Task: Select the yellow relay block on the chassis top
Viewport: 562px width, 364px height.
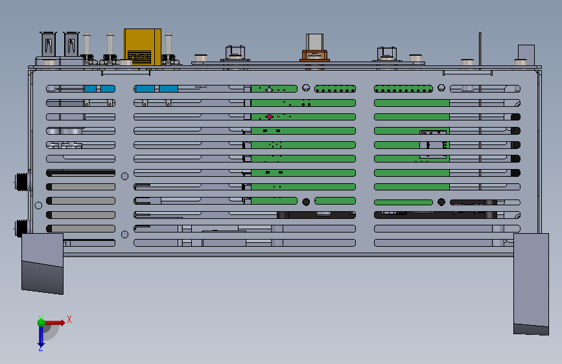Action: (143, 47)
